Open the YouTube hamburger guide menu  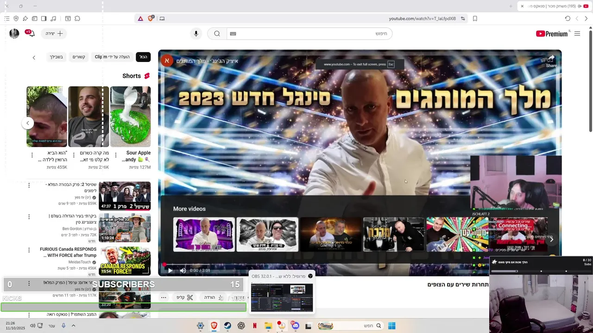click(577, 33)
